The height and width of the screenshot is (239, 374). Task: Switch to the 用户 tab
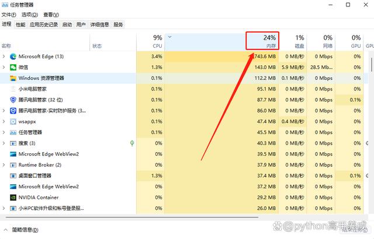coord(81,24)
